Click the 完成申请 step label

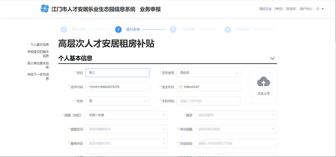click(243, 30)
